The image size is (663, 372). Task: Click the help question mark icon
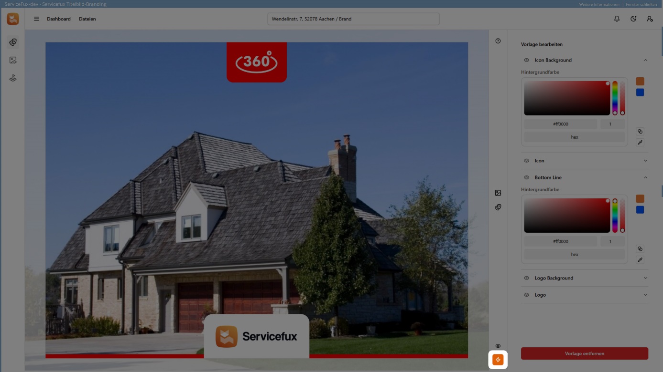pyautogui.click(x=498, y=41)
